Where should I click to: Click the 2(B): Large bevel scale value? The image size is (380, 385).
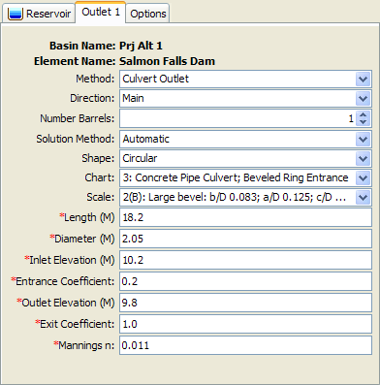pyautogui.click(x=235, y=197)
